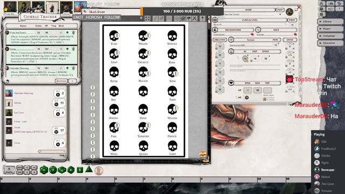This screenshot has height=194, width=345.
Task: Toggle the green token icon in Valandar's tracker row
Action: (x=67, y=68)
